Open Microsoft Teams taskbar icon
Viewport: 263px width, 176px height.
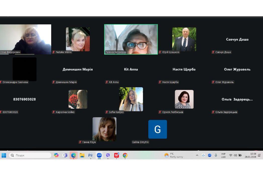pyautogui.click(x=65, y=155)
